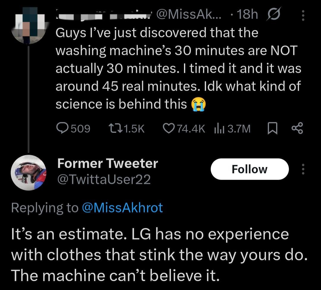Screen dimensions: 321x290
Task: View analytics icon showing 3.7M views
Action: pos(219,128)
